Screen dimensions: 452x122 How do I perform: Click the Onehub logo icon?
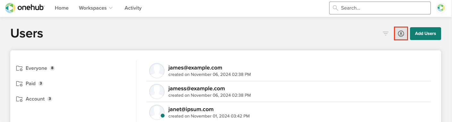(x=10, y=8)
